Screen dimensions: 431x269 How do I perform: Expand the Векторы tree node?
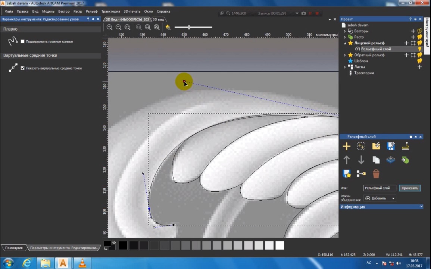[x=345, y=31]
